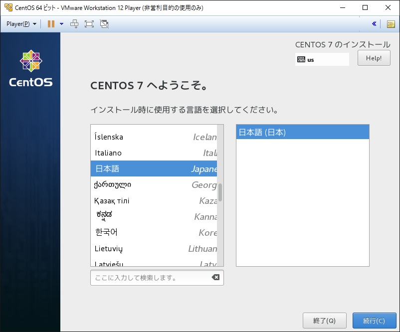Send Ctrl+Alt+Del to the guest

click(74, 23)
